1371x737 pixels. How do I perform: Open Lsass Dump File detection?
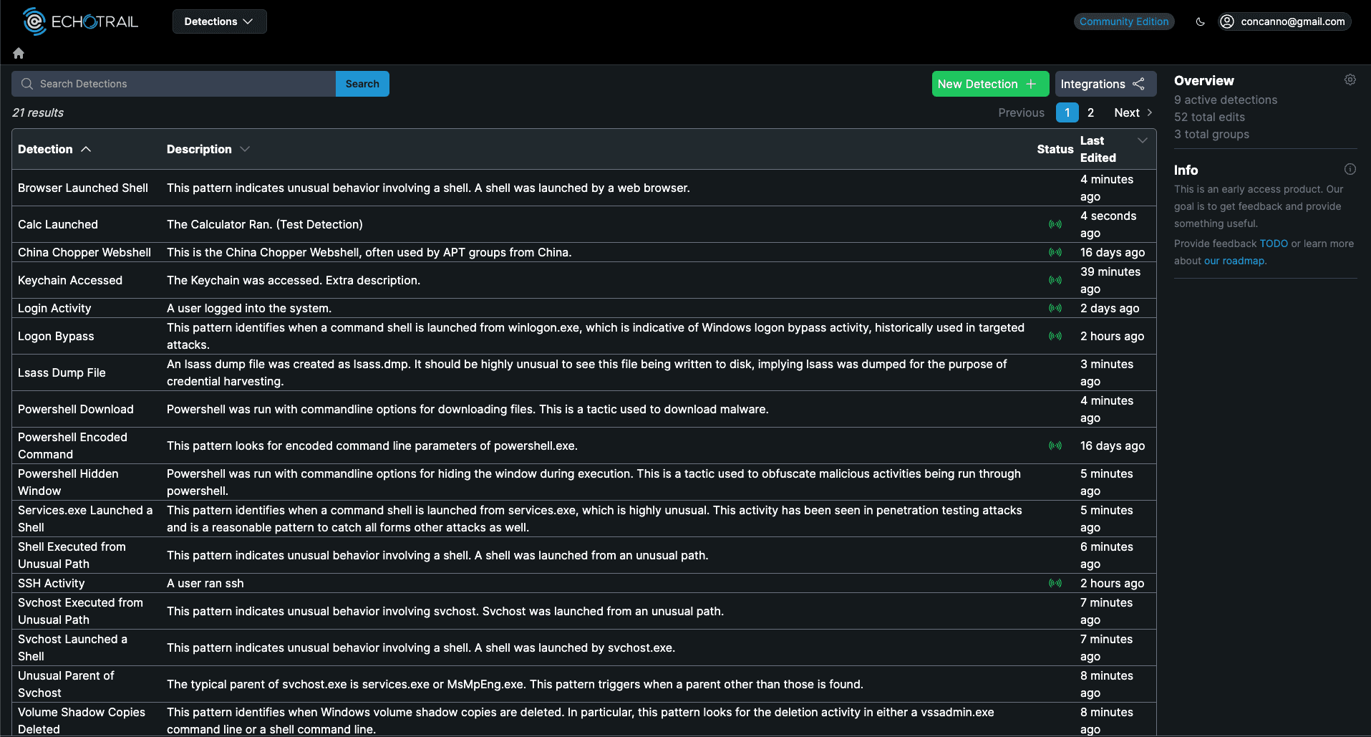[x=62, y=372]
